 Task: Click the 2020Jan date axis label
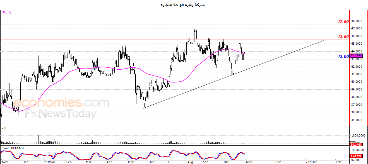(x=311, y=162)
